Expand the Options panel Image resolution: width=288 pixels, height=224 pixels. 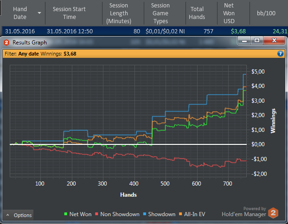click(x=18, y=215)
